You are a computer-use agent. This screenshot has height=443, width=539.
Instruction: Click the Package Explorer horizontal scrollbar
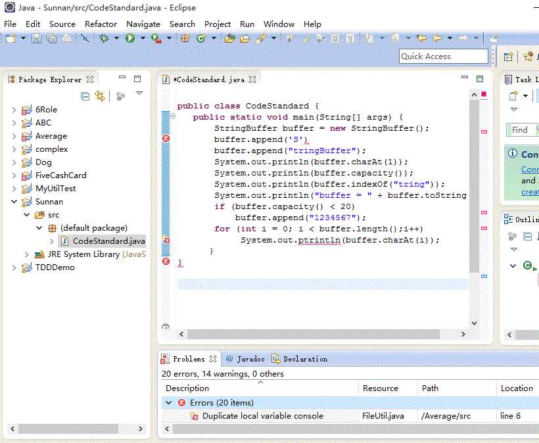pyautogui.click(x=68, y=429)
